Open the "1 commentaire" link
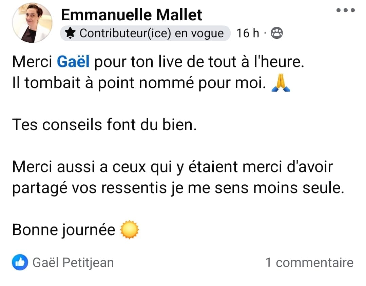366x286 pixels. 309,263
